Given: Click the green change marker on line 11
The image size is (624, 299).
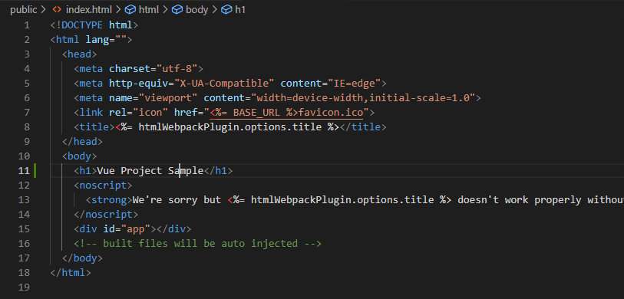Looking at the screenshot, I should [x=35, y=170].
